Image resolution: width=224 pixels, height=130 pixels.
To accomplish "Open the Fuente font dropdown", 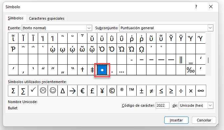I will pyautogui.click(x=89, y=28).
